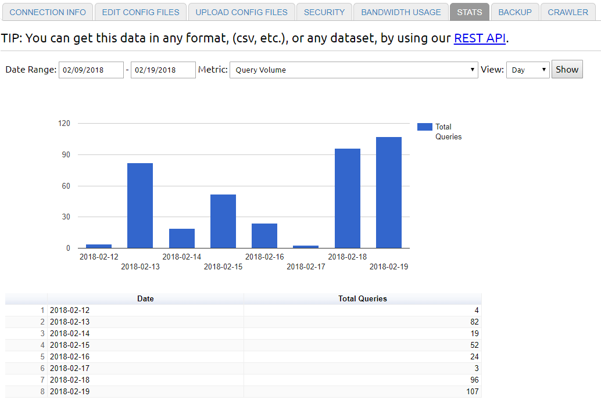This screenshot has height=407, width=601.
Task: Sort by Total Queries column header
Action: point(362,298)
